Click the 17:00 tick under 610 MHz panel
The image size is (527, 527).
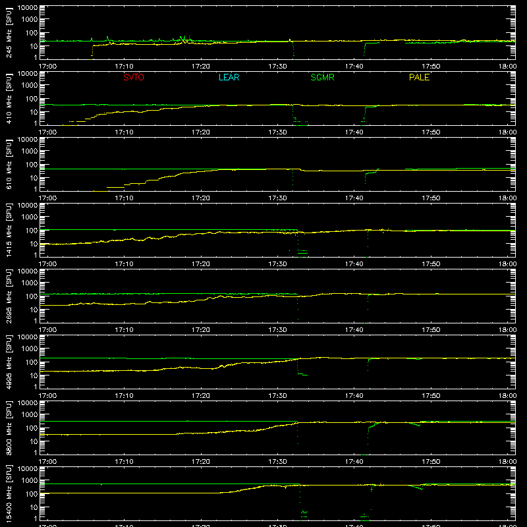[47, 198]
